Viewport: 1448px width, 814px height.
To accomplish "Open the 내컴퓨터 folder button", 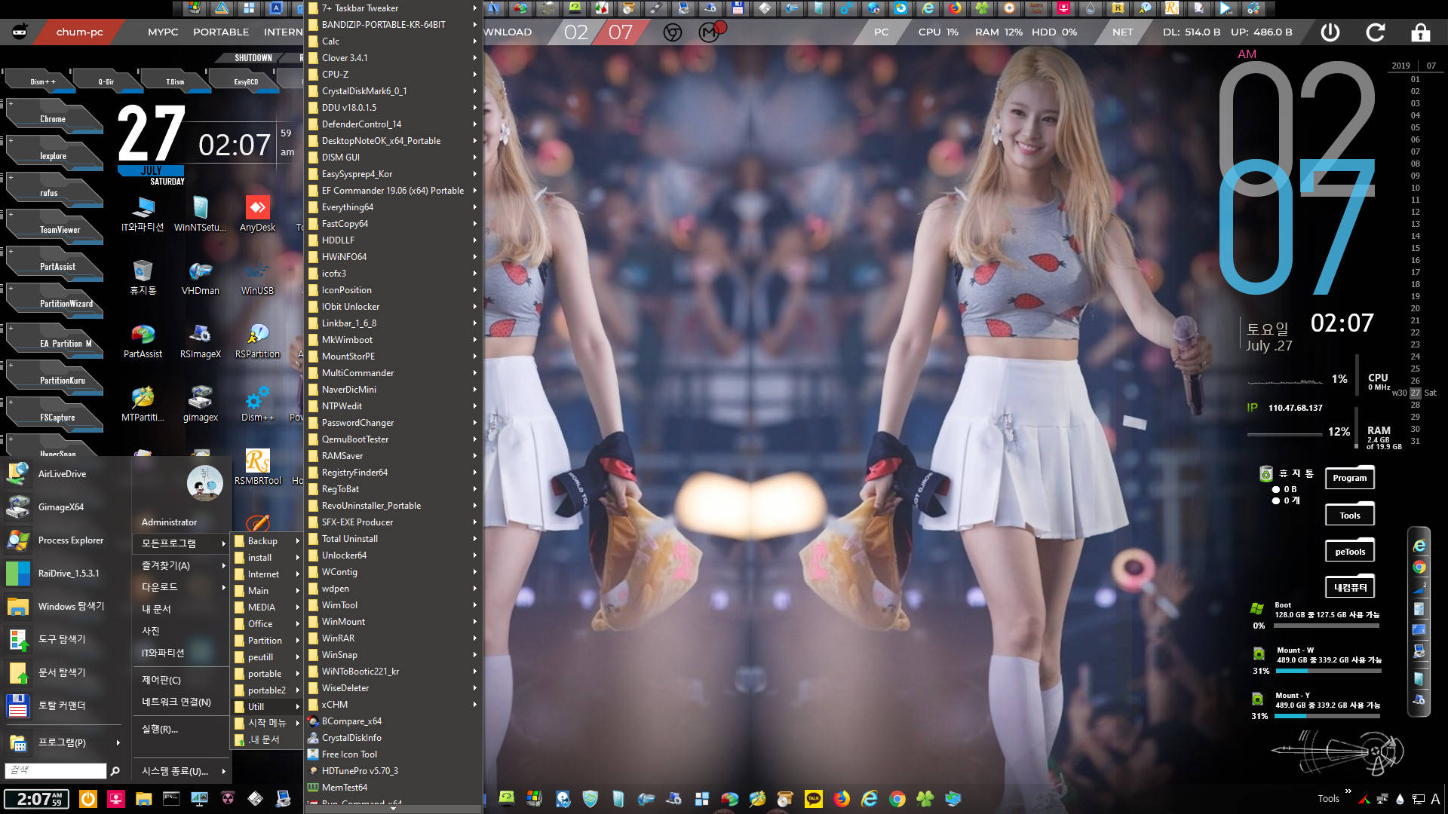I will click(1350, 587).
